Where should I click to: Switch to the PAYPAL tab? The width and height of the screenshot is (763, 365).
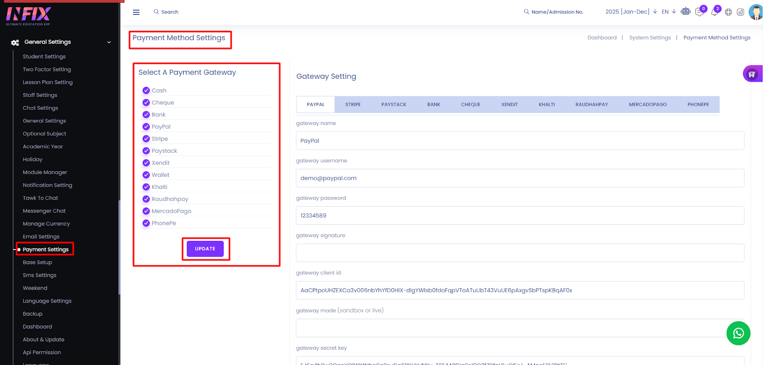click(316, 104)
